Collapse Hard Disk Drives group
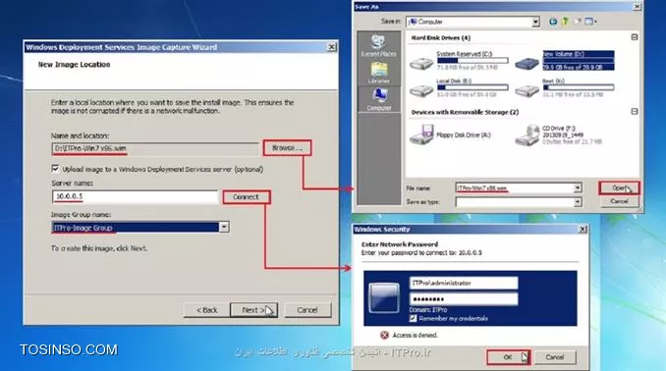 (x=635, y=37)
